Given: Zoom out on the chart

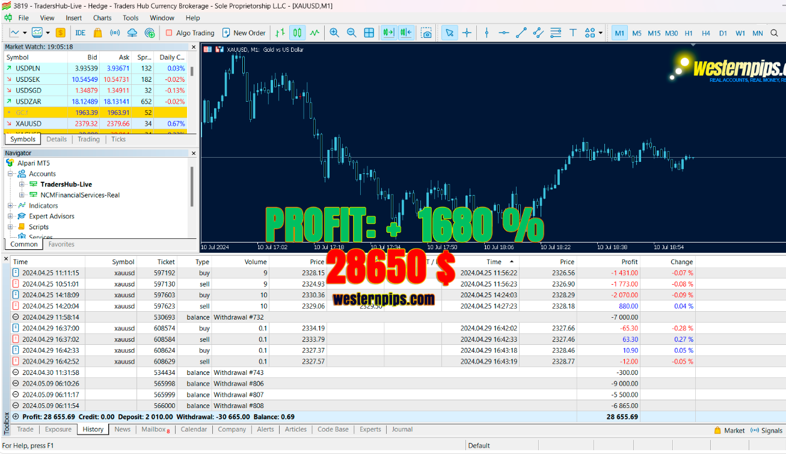Looking at the screenshot, I should pyautogui.click(x=352, y=32).
